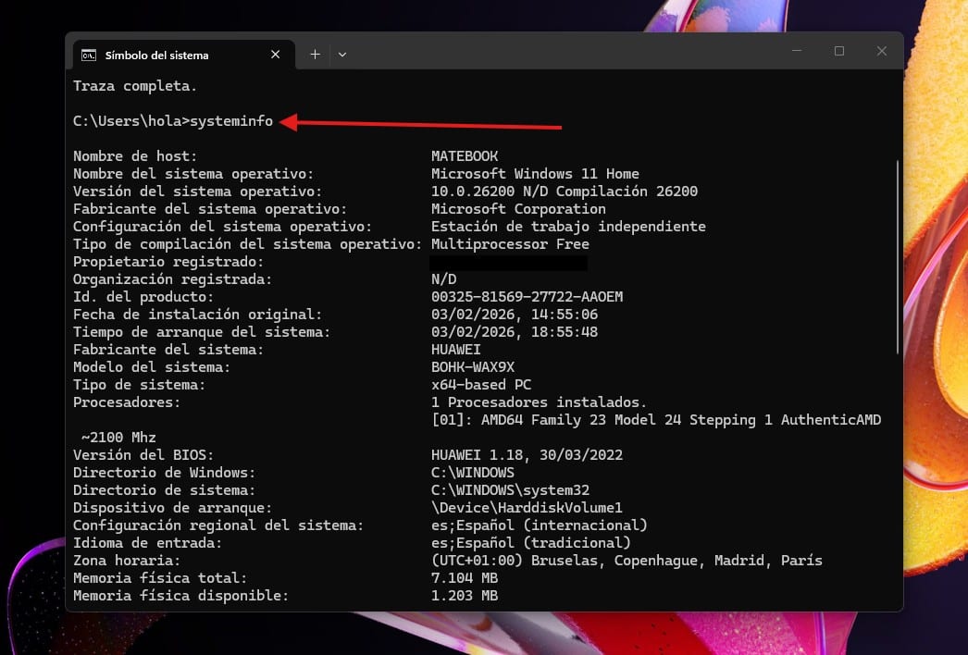Select the Símbolo del sistema tab

[184, 55]
